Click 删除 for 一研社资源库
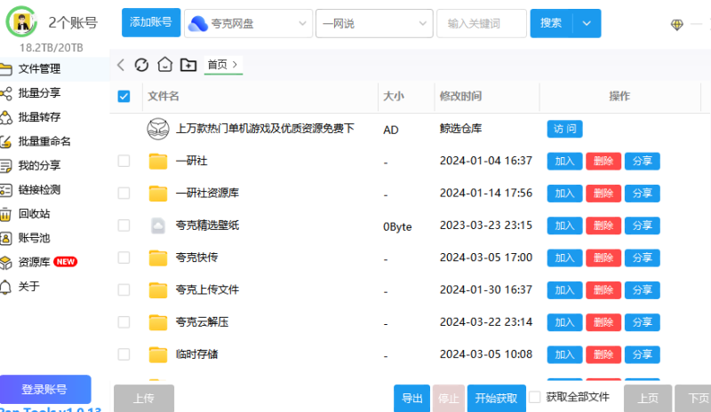 (603, 193)
